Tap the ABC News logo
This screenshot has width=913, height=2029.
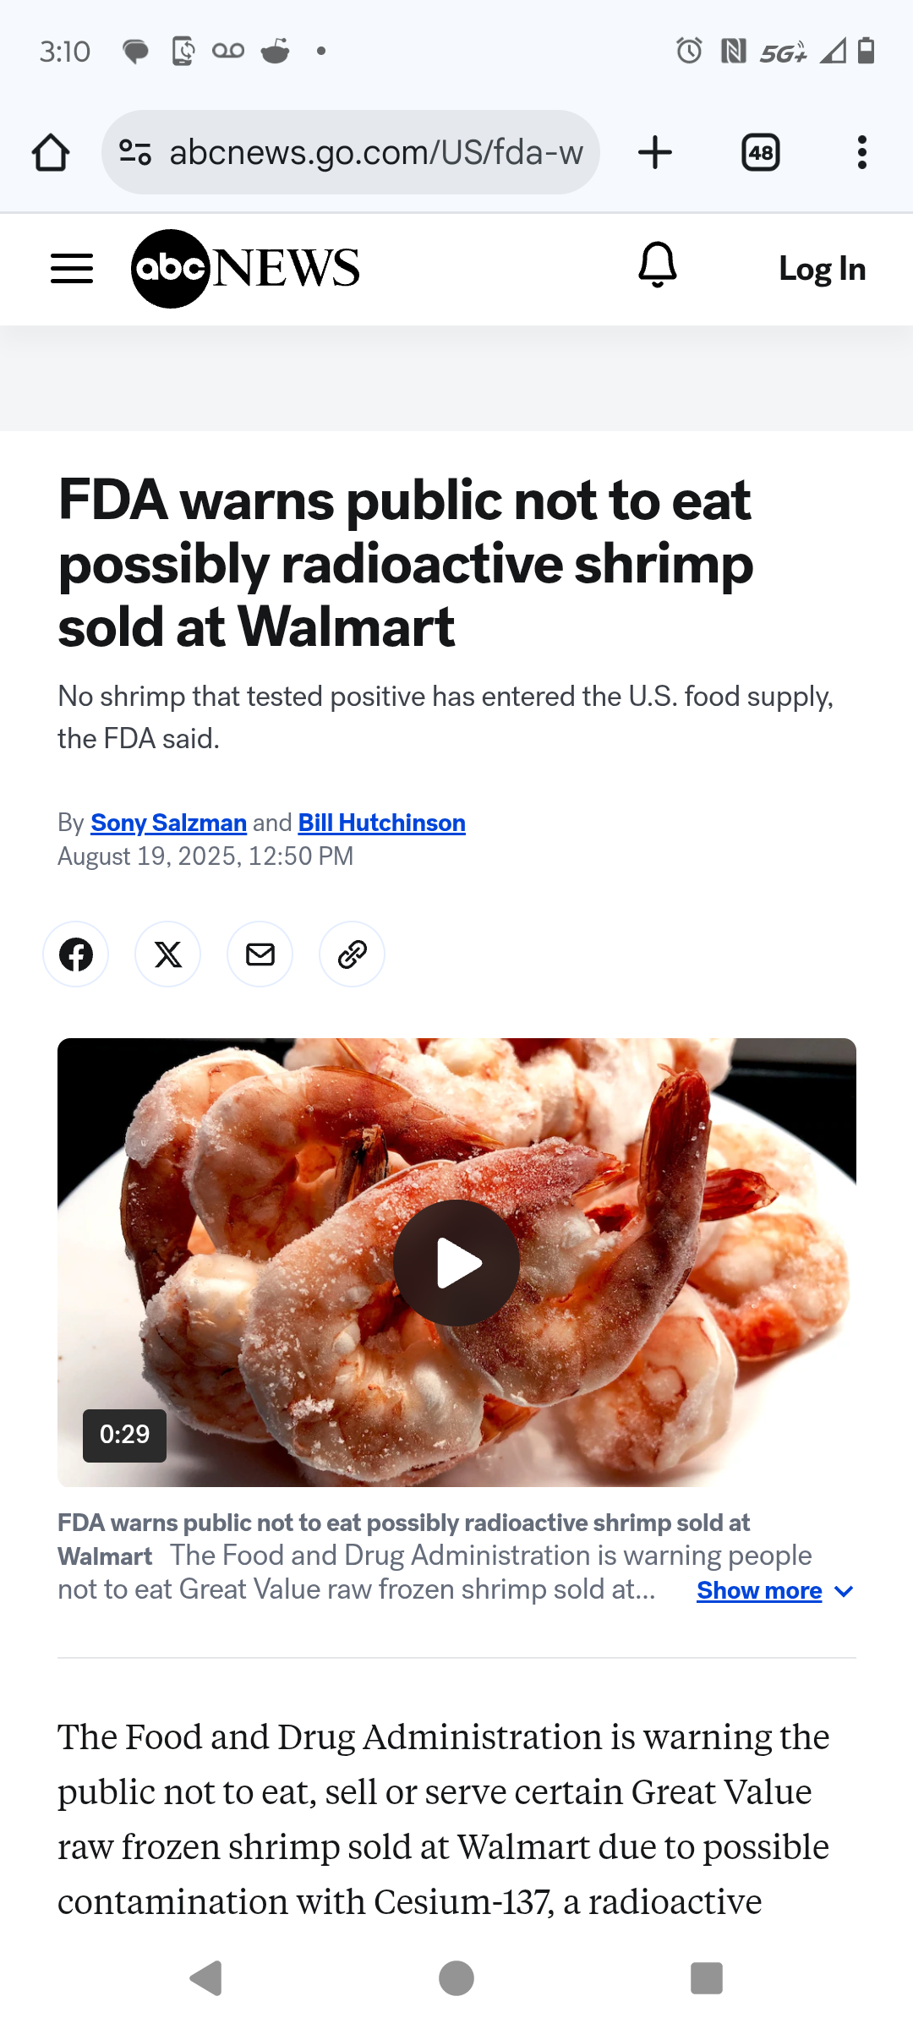click(245, 269)
